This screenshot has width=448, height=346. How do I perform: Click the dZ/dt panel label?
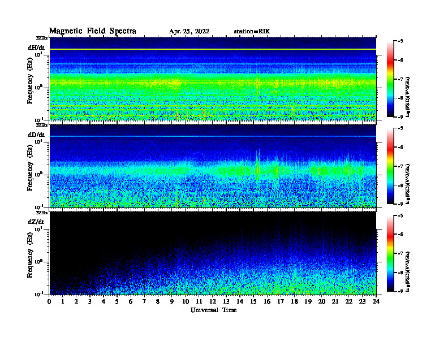coord(36,222)
